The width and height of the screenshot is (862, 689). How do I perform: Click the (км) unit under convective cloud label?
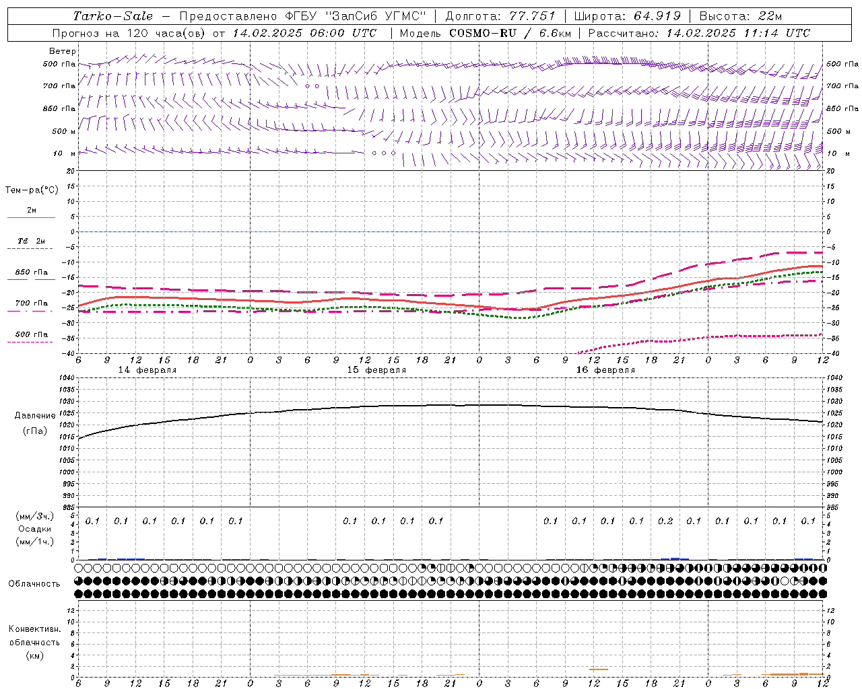(x=34, y=655)
